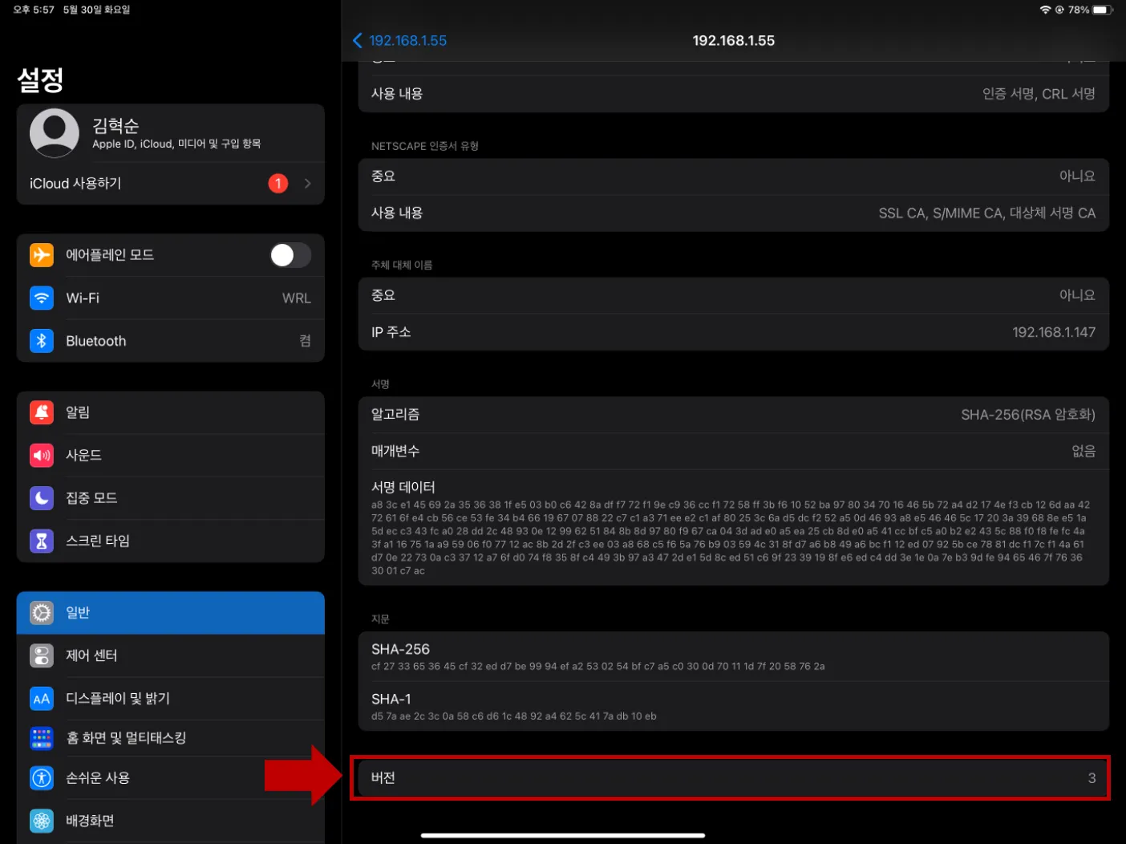The image size is (1126, 844).
Task: Tap 중요 row under NETSCAPE 인증서 유형
Action: pos(734,177)
